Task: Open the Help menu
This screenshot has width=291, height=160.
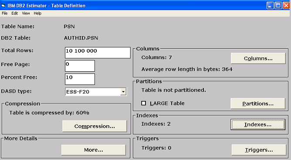Action: click(x=37, y=13)
